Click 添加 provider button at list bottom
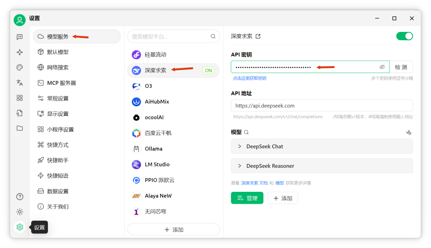 [x=174, y=230]
